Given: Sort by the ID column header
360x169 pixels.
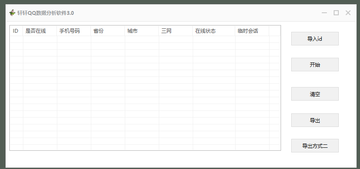Looking at the screenshot, I should point(17,31).
